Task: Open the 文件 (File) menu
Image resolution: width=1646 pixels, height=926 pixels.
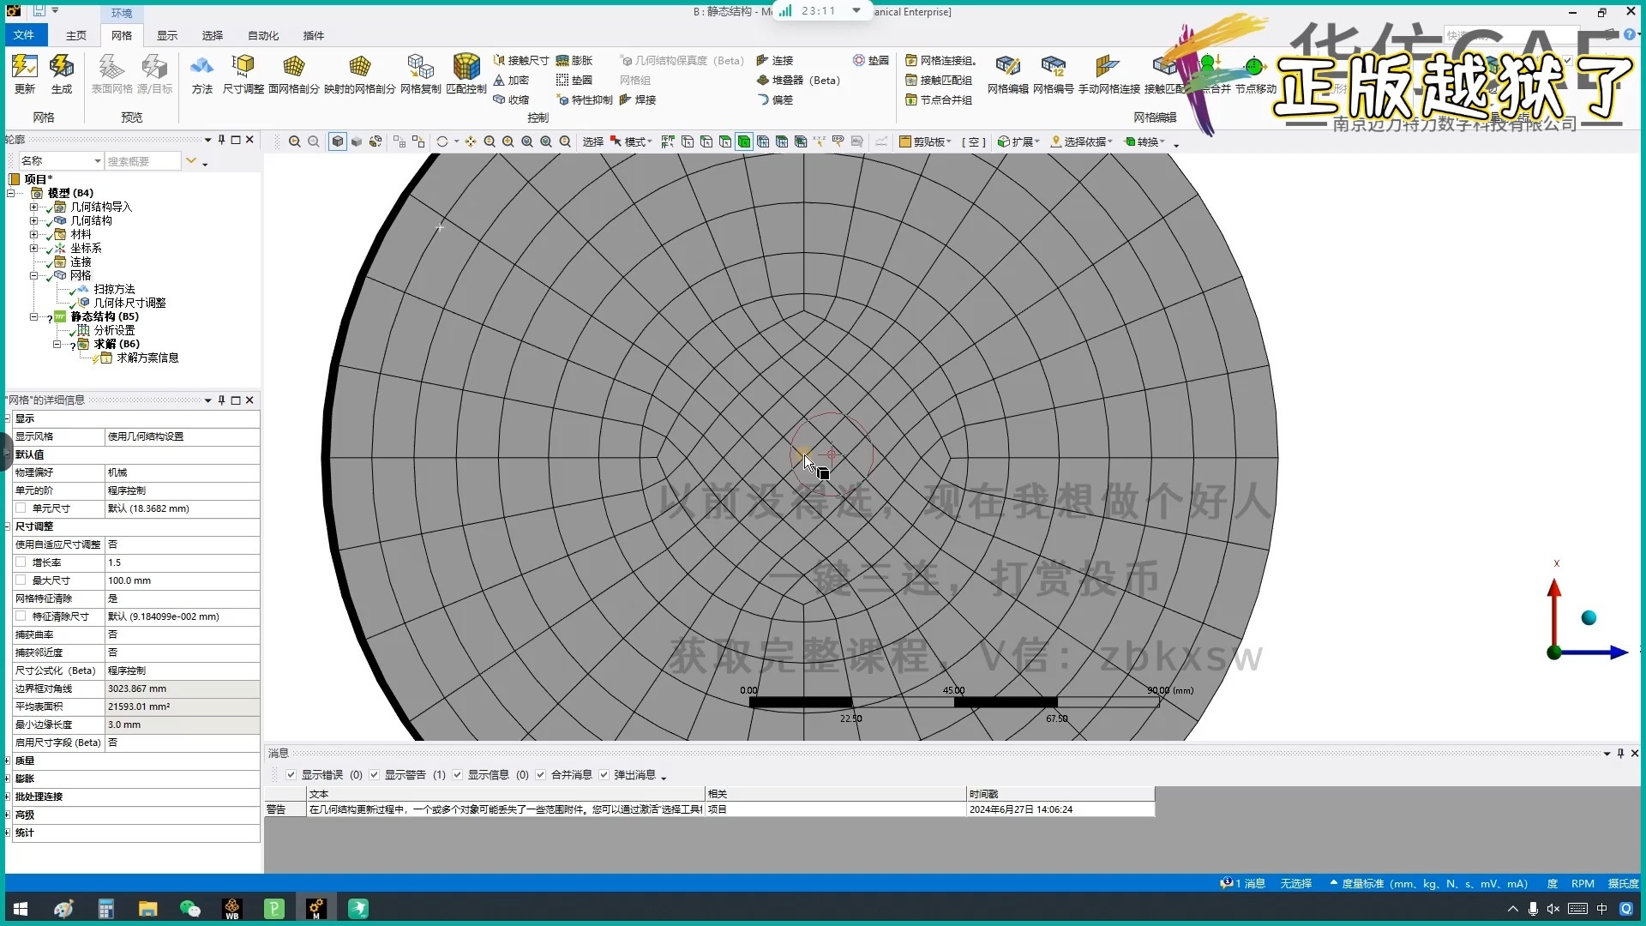Action: click(24, 35)
